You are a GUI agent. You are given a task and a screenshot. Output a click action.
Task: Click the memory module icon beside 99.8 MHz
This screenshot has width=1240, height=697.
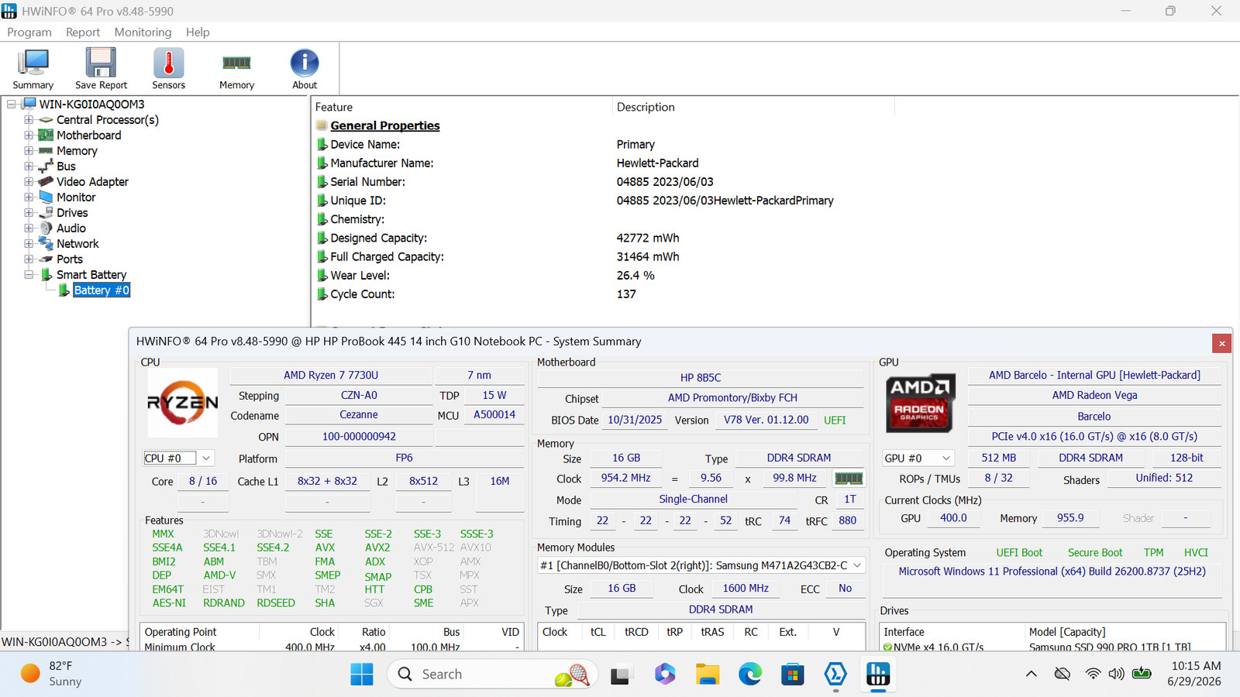coord(849,479)
